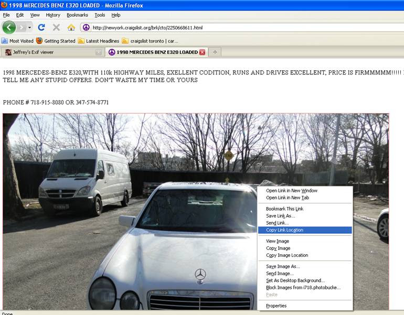Reload the page with the blue refresh icon

[x=41, y=27]
